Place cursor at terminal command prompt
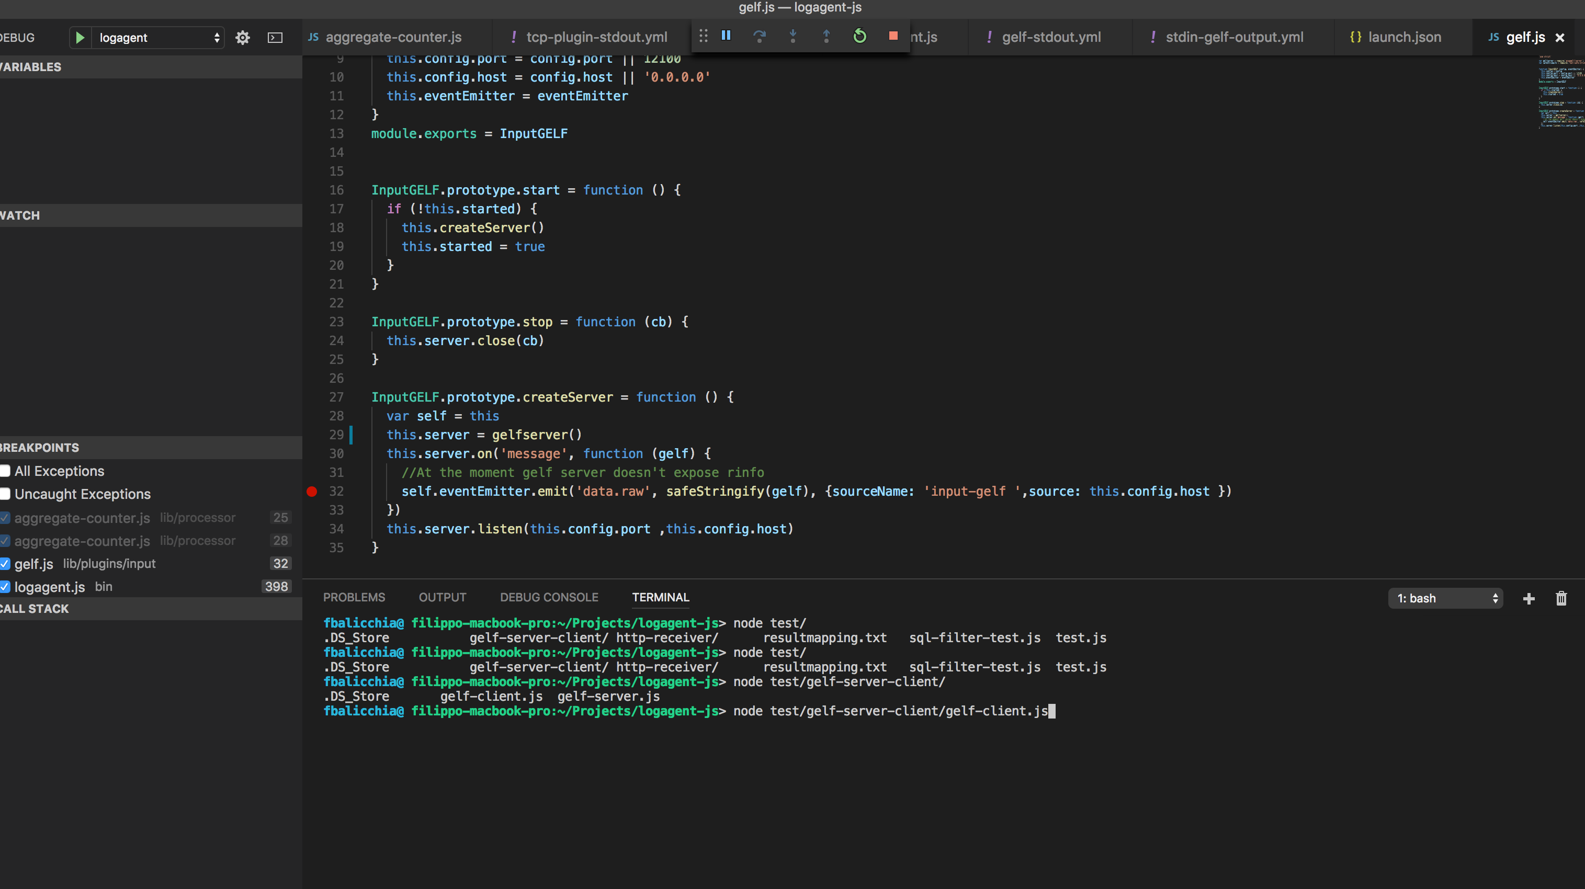1585x889 pixels. click(1051, 711)
